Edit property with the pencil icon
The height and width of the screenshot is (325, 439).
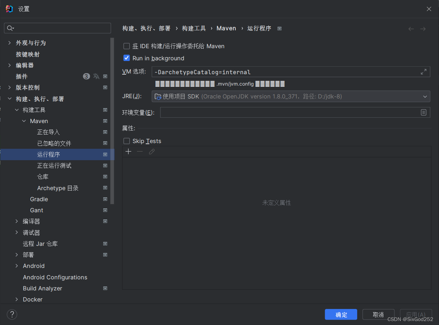pos(152,152)
